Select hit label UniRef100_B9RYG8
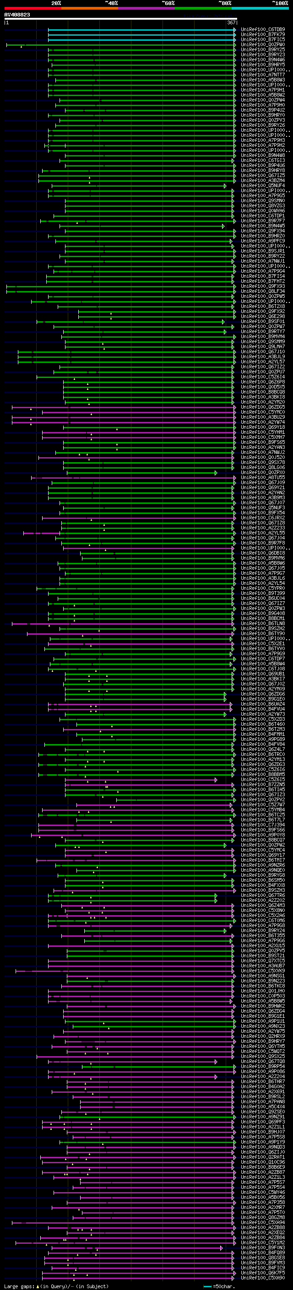The image size is (293, 1290). (263, 875)
